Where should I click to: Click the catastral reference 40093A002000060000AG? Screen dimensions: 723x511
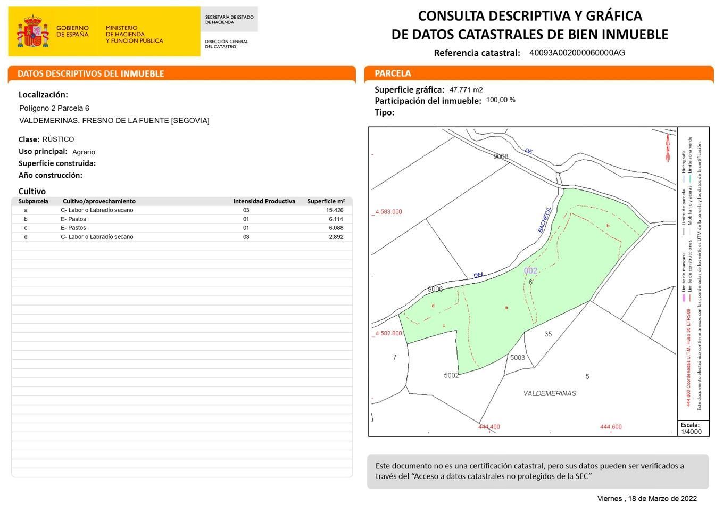click(x=577, y=53)
